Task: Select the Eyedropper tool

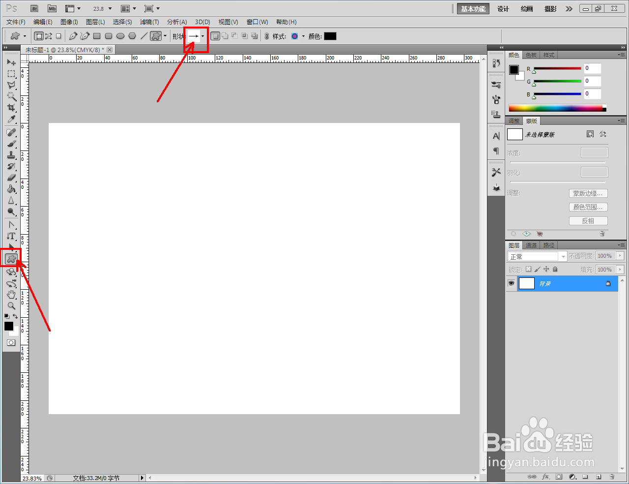Action: [x=11, y=119]
